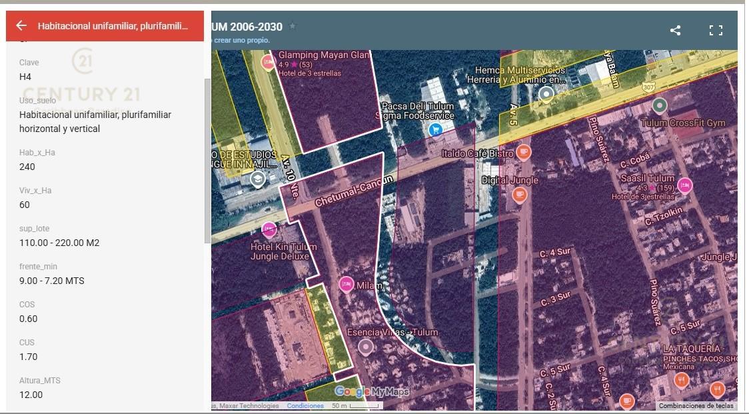The height and width of the screenshot is (414, 749).
Task: Open Saasil Tulum hotel pin
Action: [684, 185]
